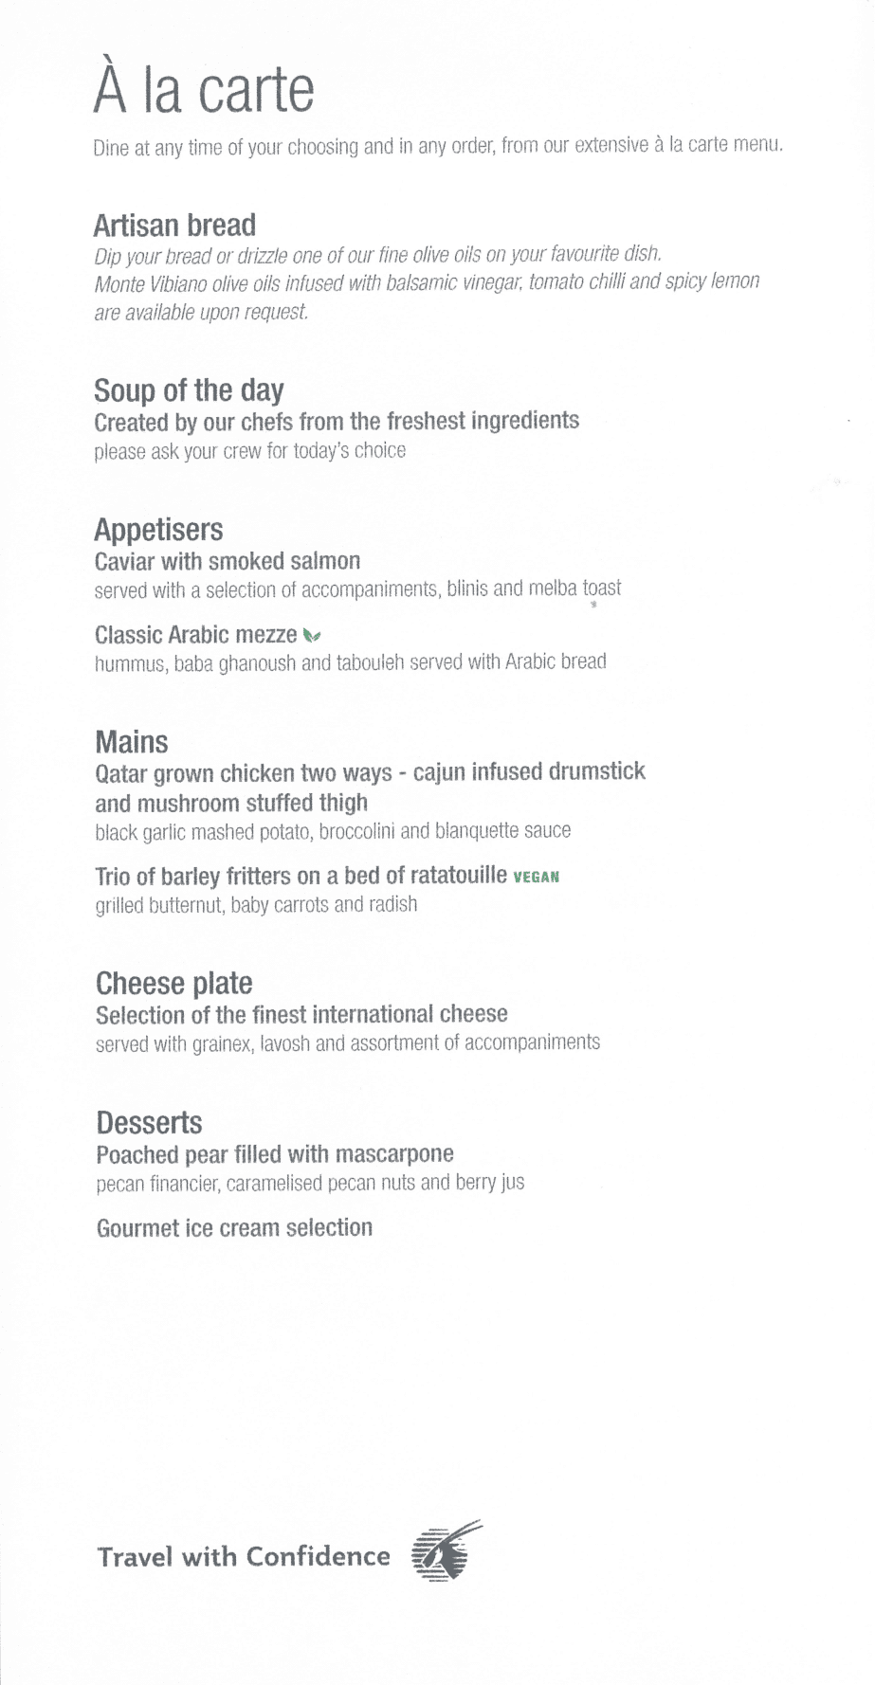Click the Monte Vibiano olive oils description

coord(427,282)
